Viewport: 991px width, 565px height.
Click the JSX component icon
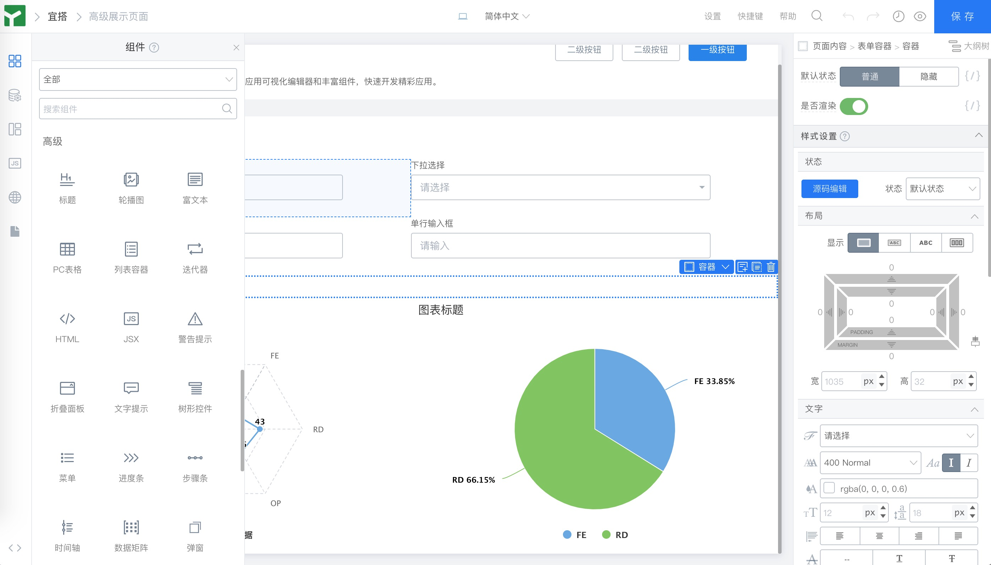click(x=131, y=319)
